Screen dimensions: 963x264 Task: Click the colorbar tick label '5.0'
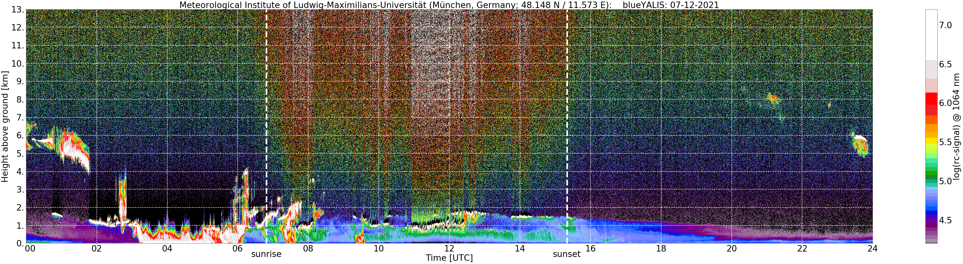point(945,181)
